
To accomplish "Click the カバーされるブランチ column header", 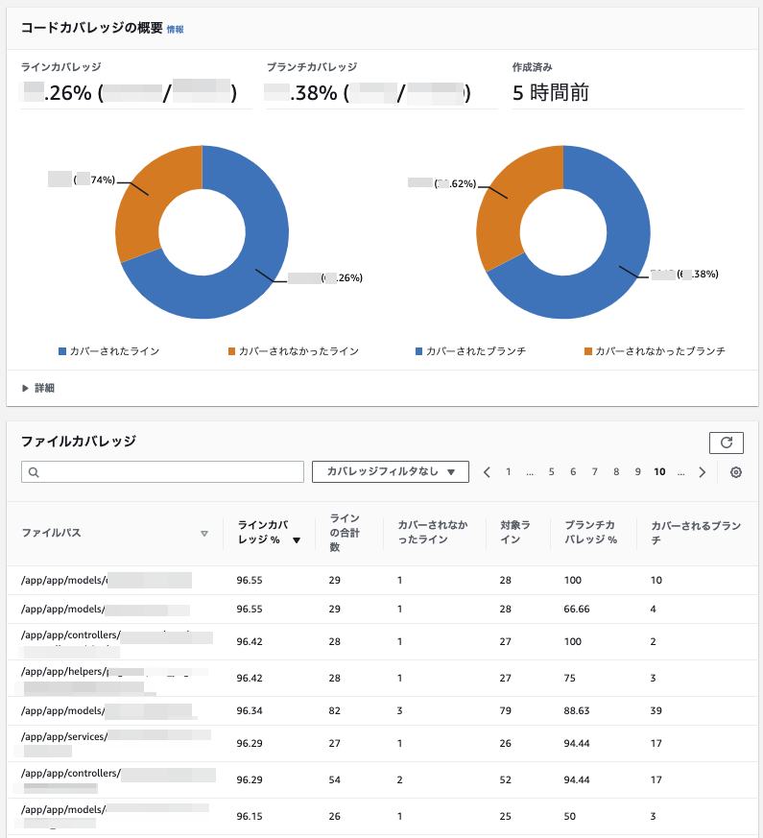I will (x=696, y=533).
